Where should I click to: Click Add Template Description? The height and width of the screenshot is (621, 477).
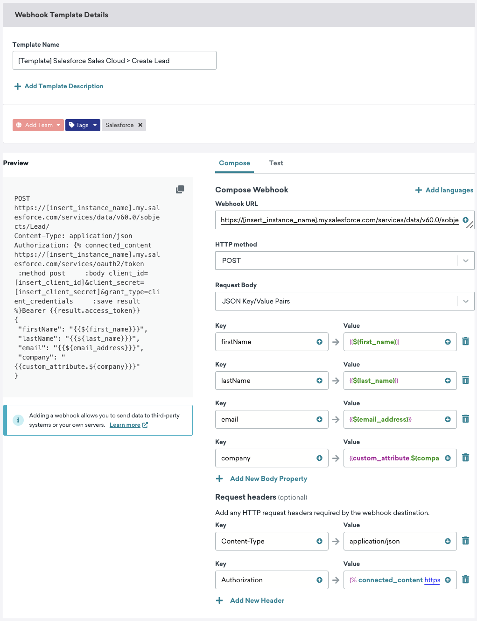point(59,86)
